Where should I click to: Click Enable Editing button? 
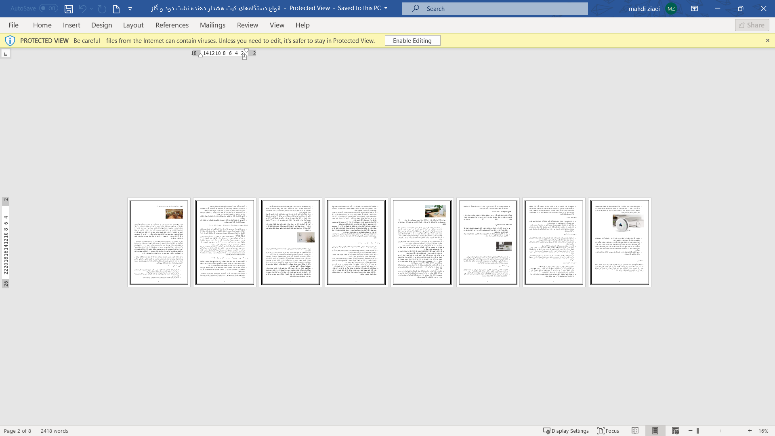412,40
